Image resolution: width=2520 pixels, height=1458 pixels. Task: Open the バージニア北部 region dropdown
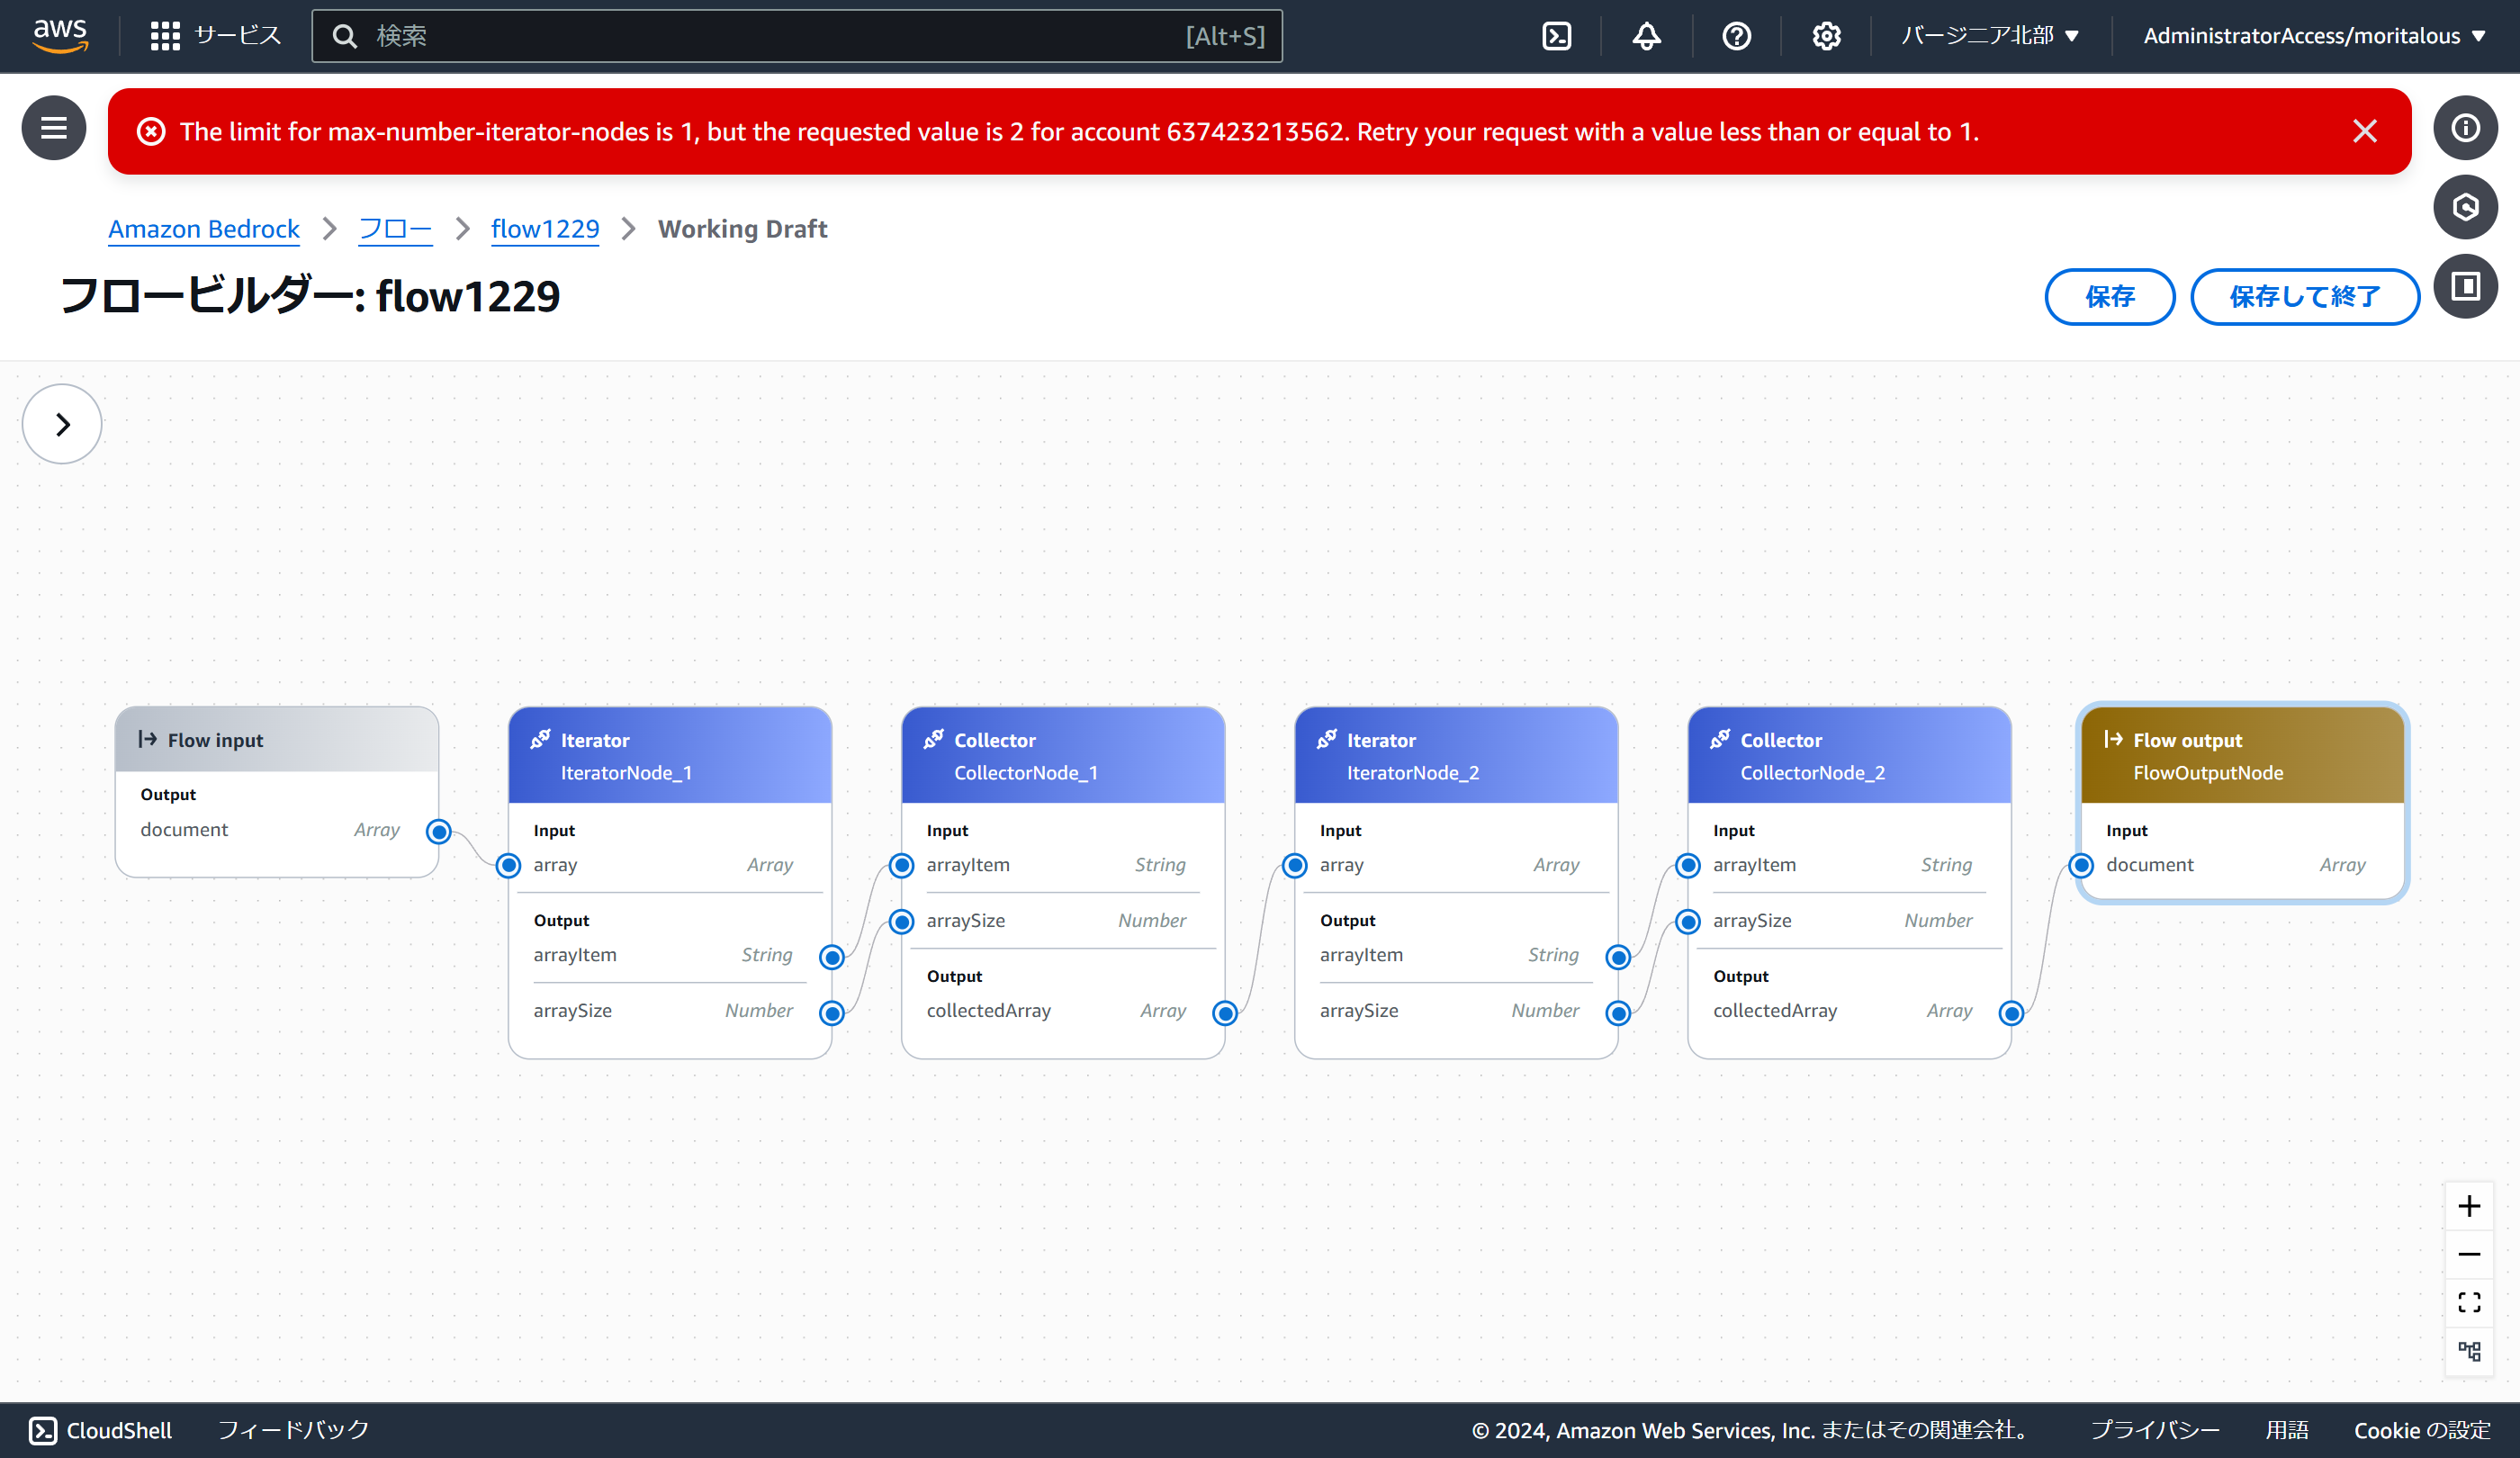[1989, 36]
